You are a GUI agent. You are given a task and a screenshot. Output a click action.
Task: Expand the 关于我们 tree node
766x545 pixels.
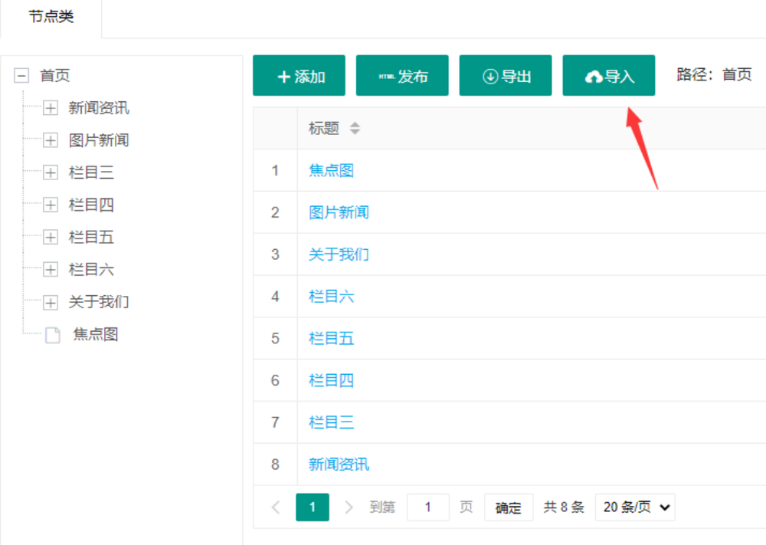tap(51, 302)
